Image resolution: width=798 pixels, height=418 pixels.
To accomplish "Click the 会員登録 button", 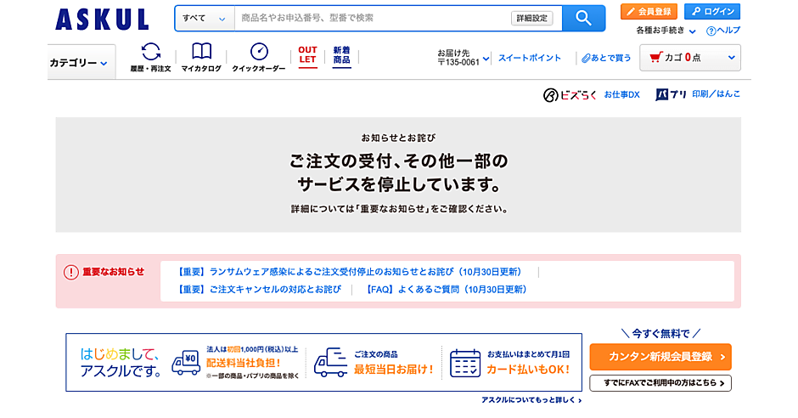I will (x=649, y=11).
